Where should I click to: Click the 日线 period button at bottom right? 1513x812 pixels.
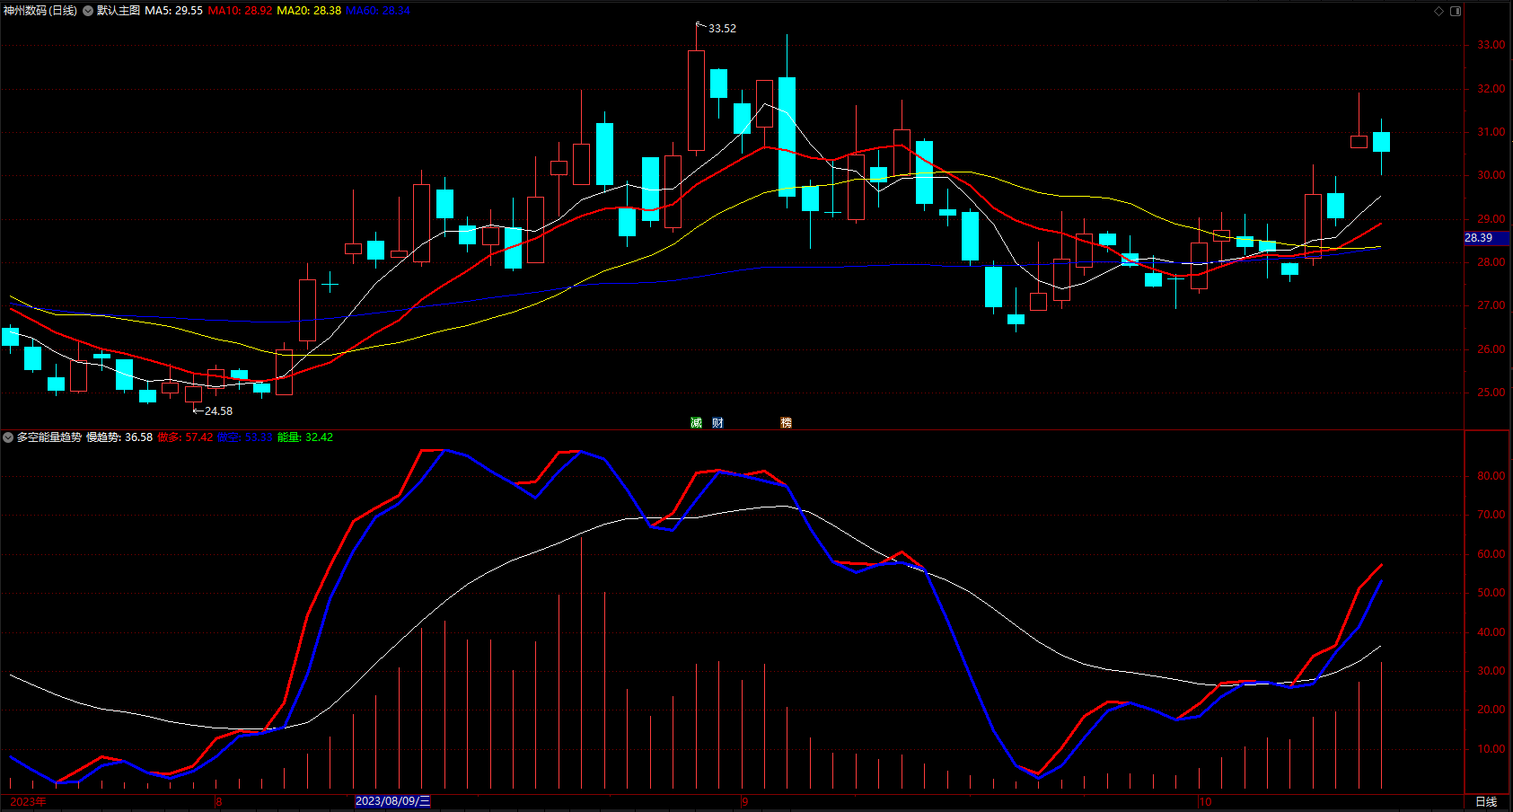tap(1486, 802)
